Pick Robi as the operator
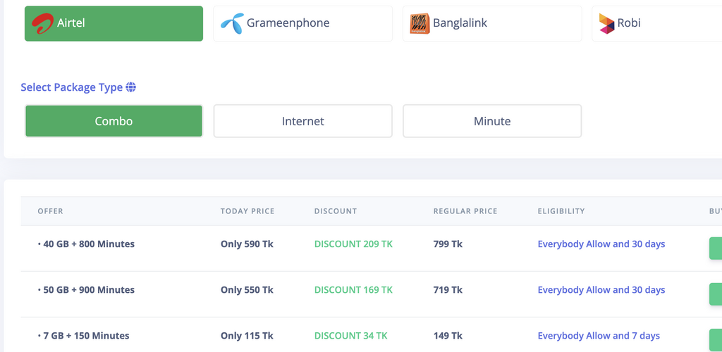 point(657,23)
